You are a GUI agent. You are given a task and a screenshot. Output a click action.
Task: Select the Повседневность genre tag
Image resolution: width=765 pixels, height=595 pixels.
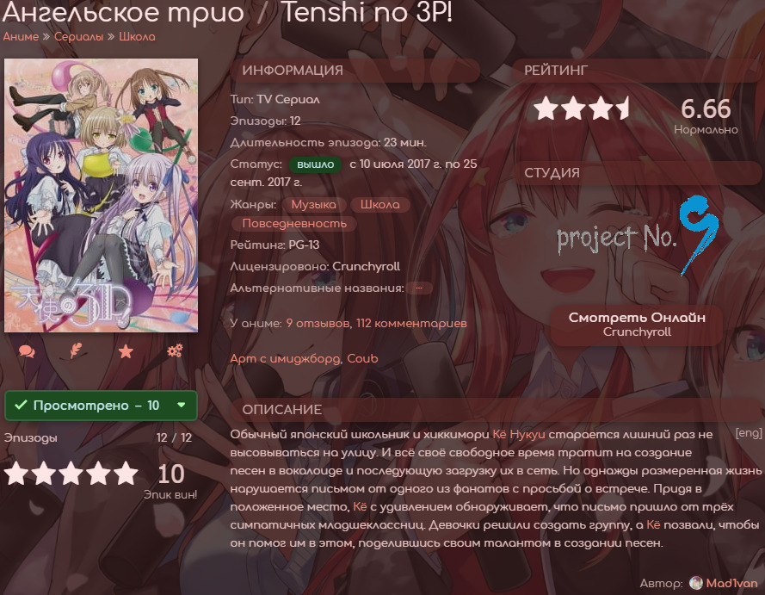tap(294, 224)
